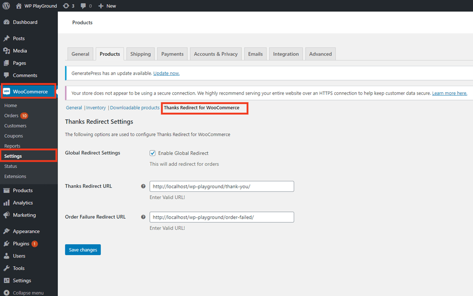Open the Downloadable products sub-section link
Screen dimensions: 473x296
tap(134, 108)
